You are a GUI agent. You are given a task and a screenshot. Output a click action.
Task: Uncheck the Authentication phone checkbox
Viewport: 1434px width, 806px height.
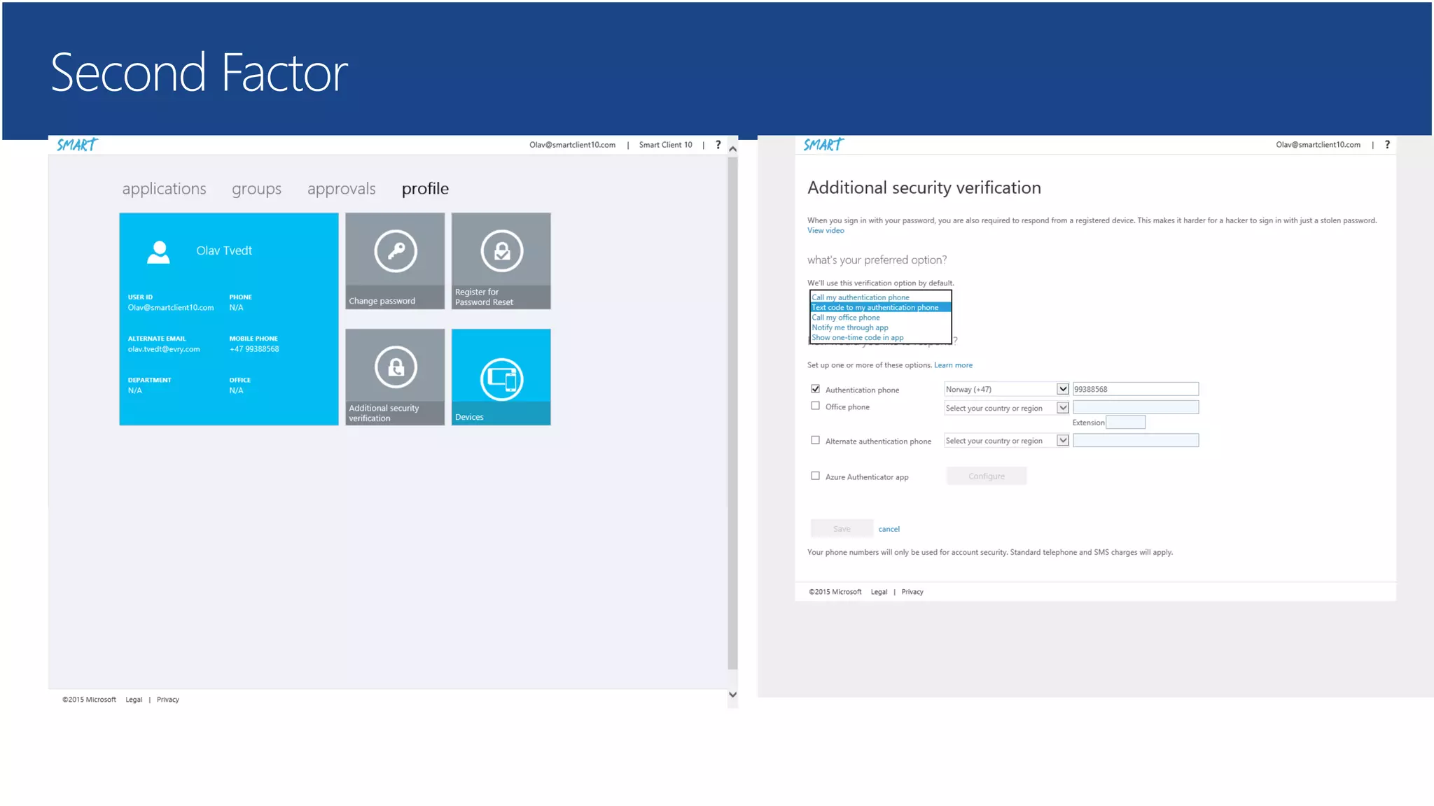pyautogui.click(x=815, y=389)
